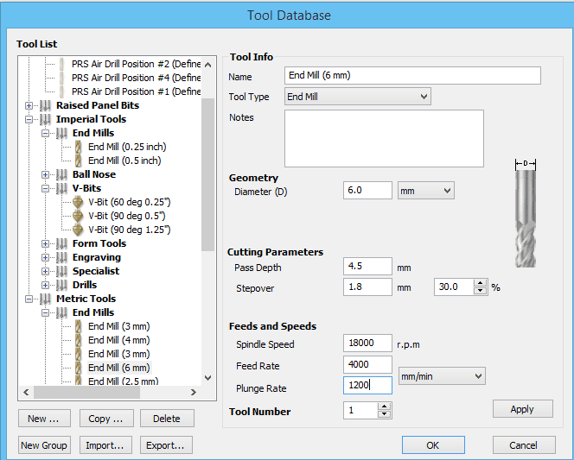This screenshot has width=574, height=460.
Task: Collapse the Metric End Mills subgroup
Action: [x=45, y=312]
